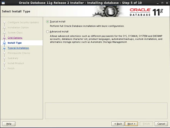Click the empty message pane above the buttons
170x128 pixels.
click(x=106, y=111)
